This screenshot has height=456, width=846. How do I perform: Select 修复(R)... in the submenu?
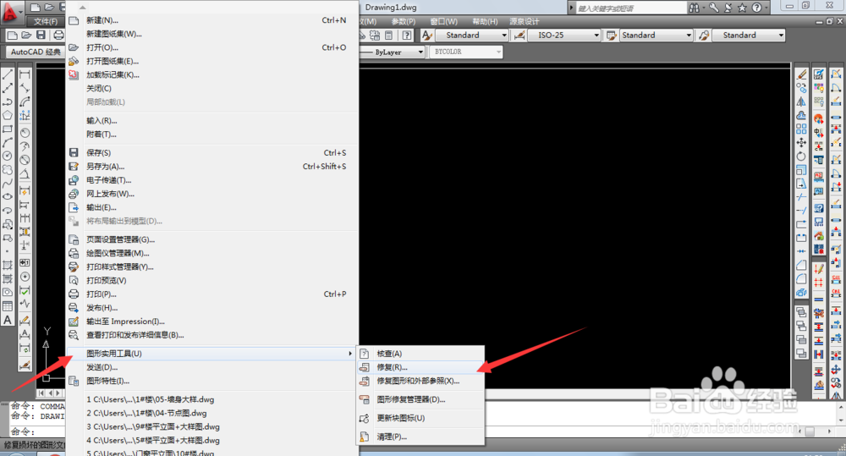pyautogui.click(x=420, y=367)
